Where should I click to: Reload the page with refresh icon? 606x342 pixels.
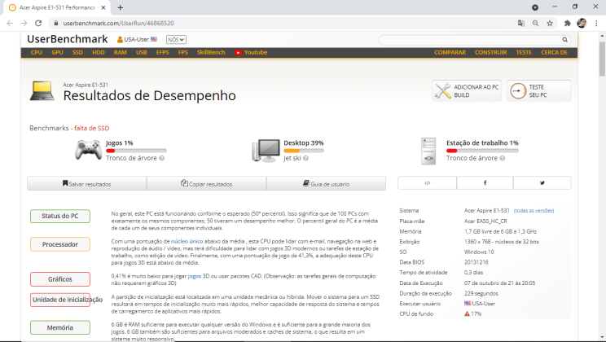[x=38, y=23]
